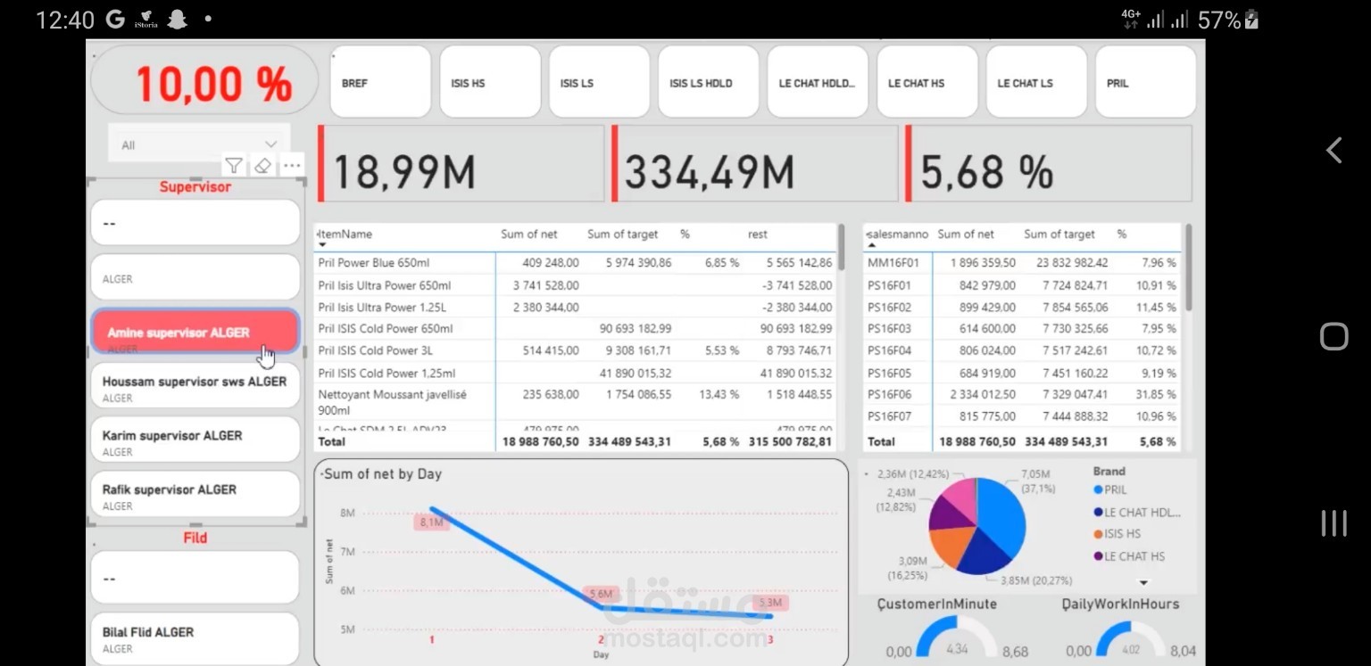Screen dimensions: 1371x666
Task: Expand the All dropdown slicer
Action: pos(198,144)
